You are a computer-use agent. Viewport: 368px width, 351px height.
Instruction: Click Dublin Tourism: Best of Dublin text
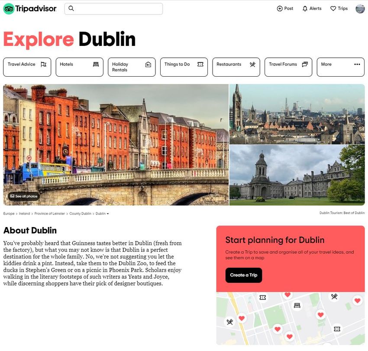[342, 213]
